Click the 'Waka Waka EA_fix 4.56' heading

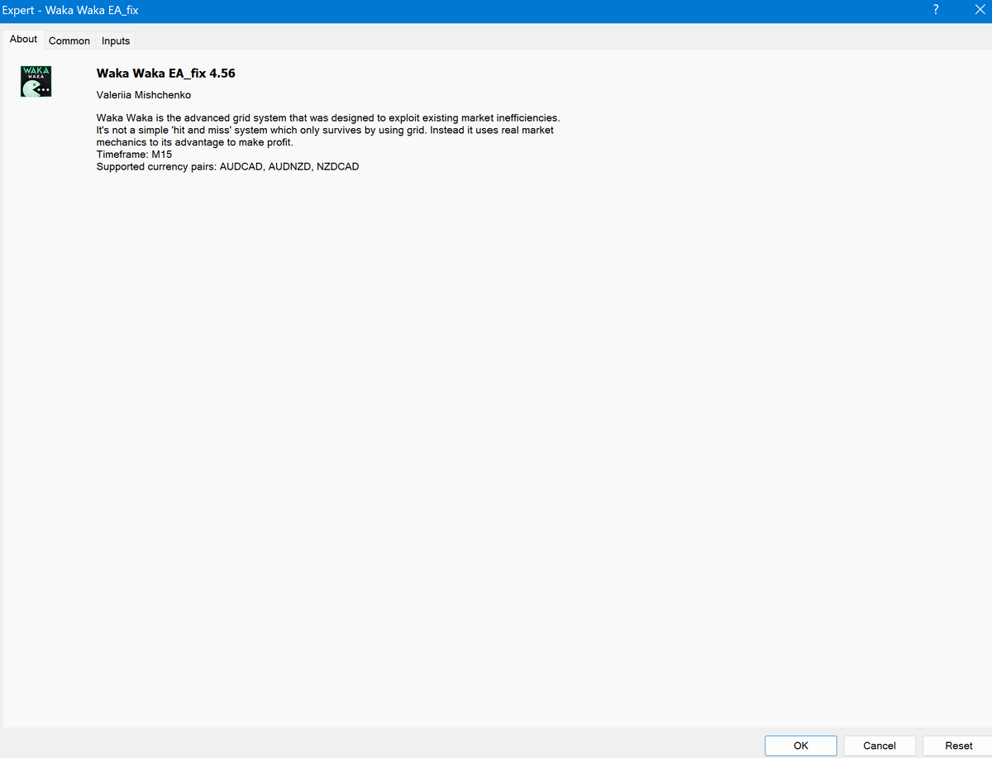coord(165,74)
